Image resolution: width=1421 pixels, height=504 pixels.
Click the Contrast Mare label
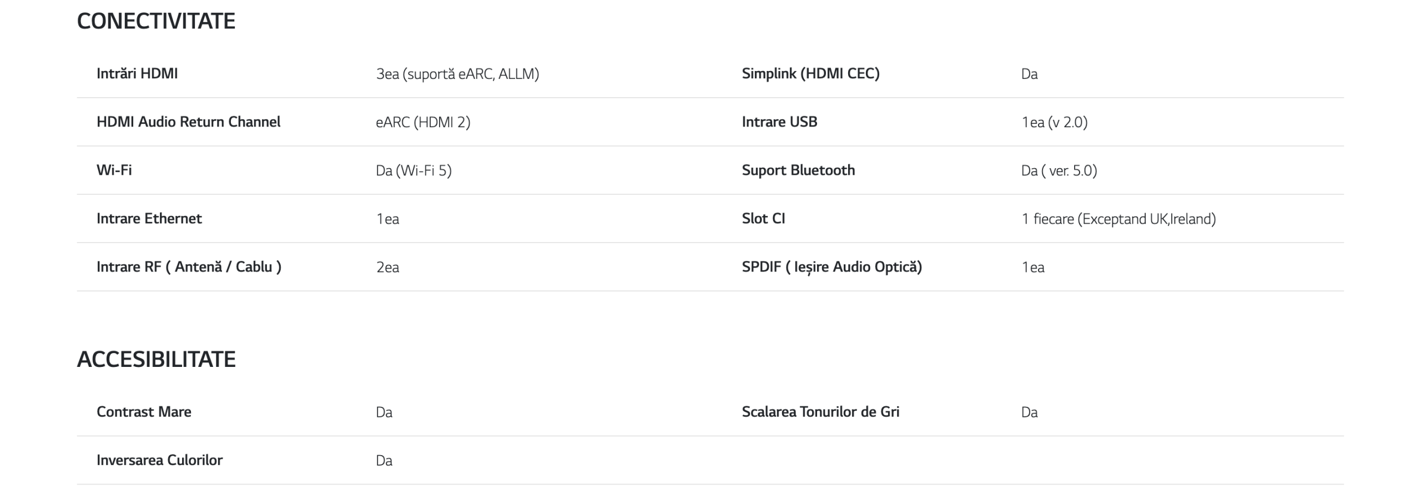point(144,411)
